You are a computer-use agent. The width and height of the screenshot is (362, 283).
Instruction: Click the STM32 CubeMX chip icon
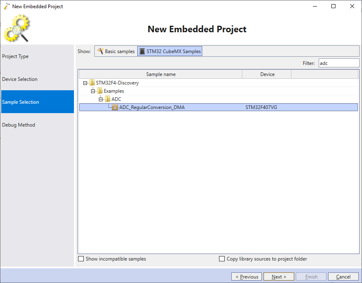[142, 51]
